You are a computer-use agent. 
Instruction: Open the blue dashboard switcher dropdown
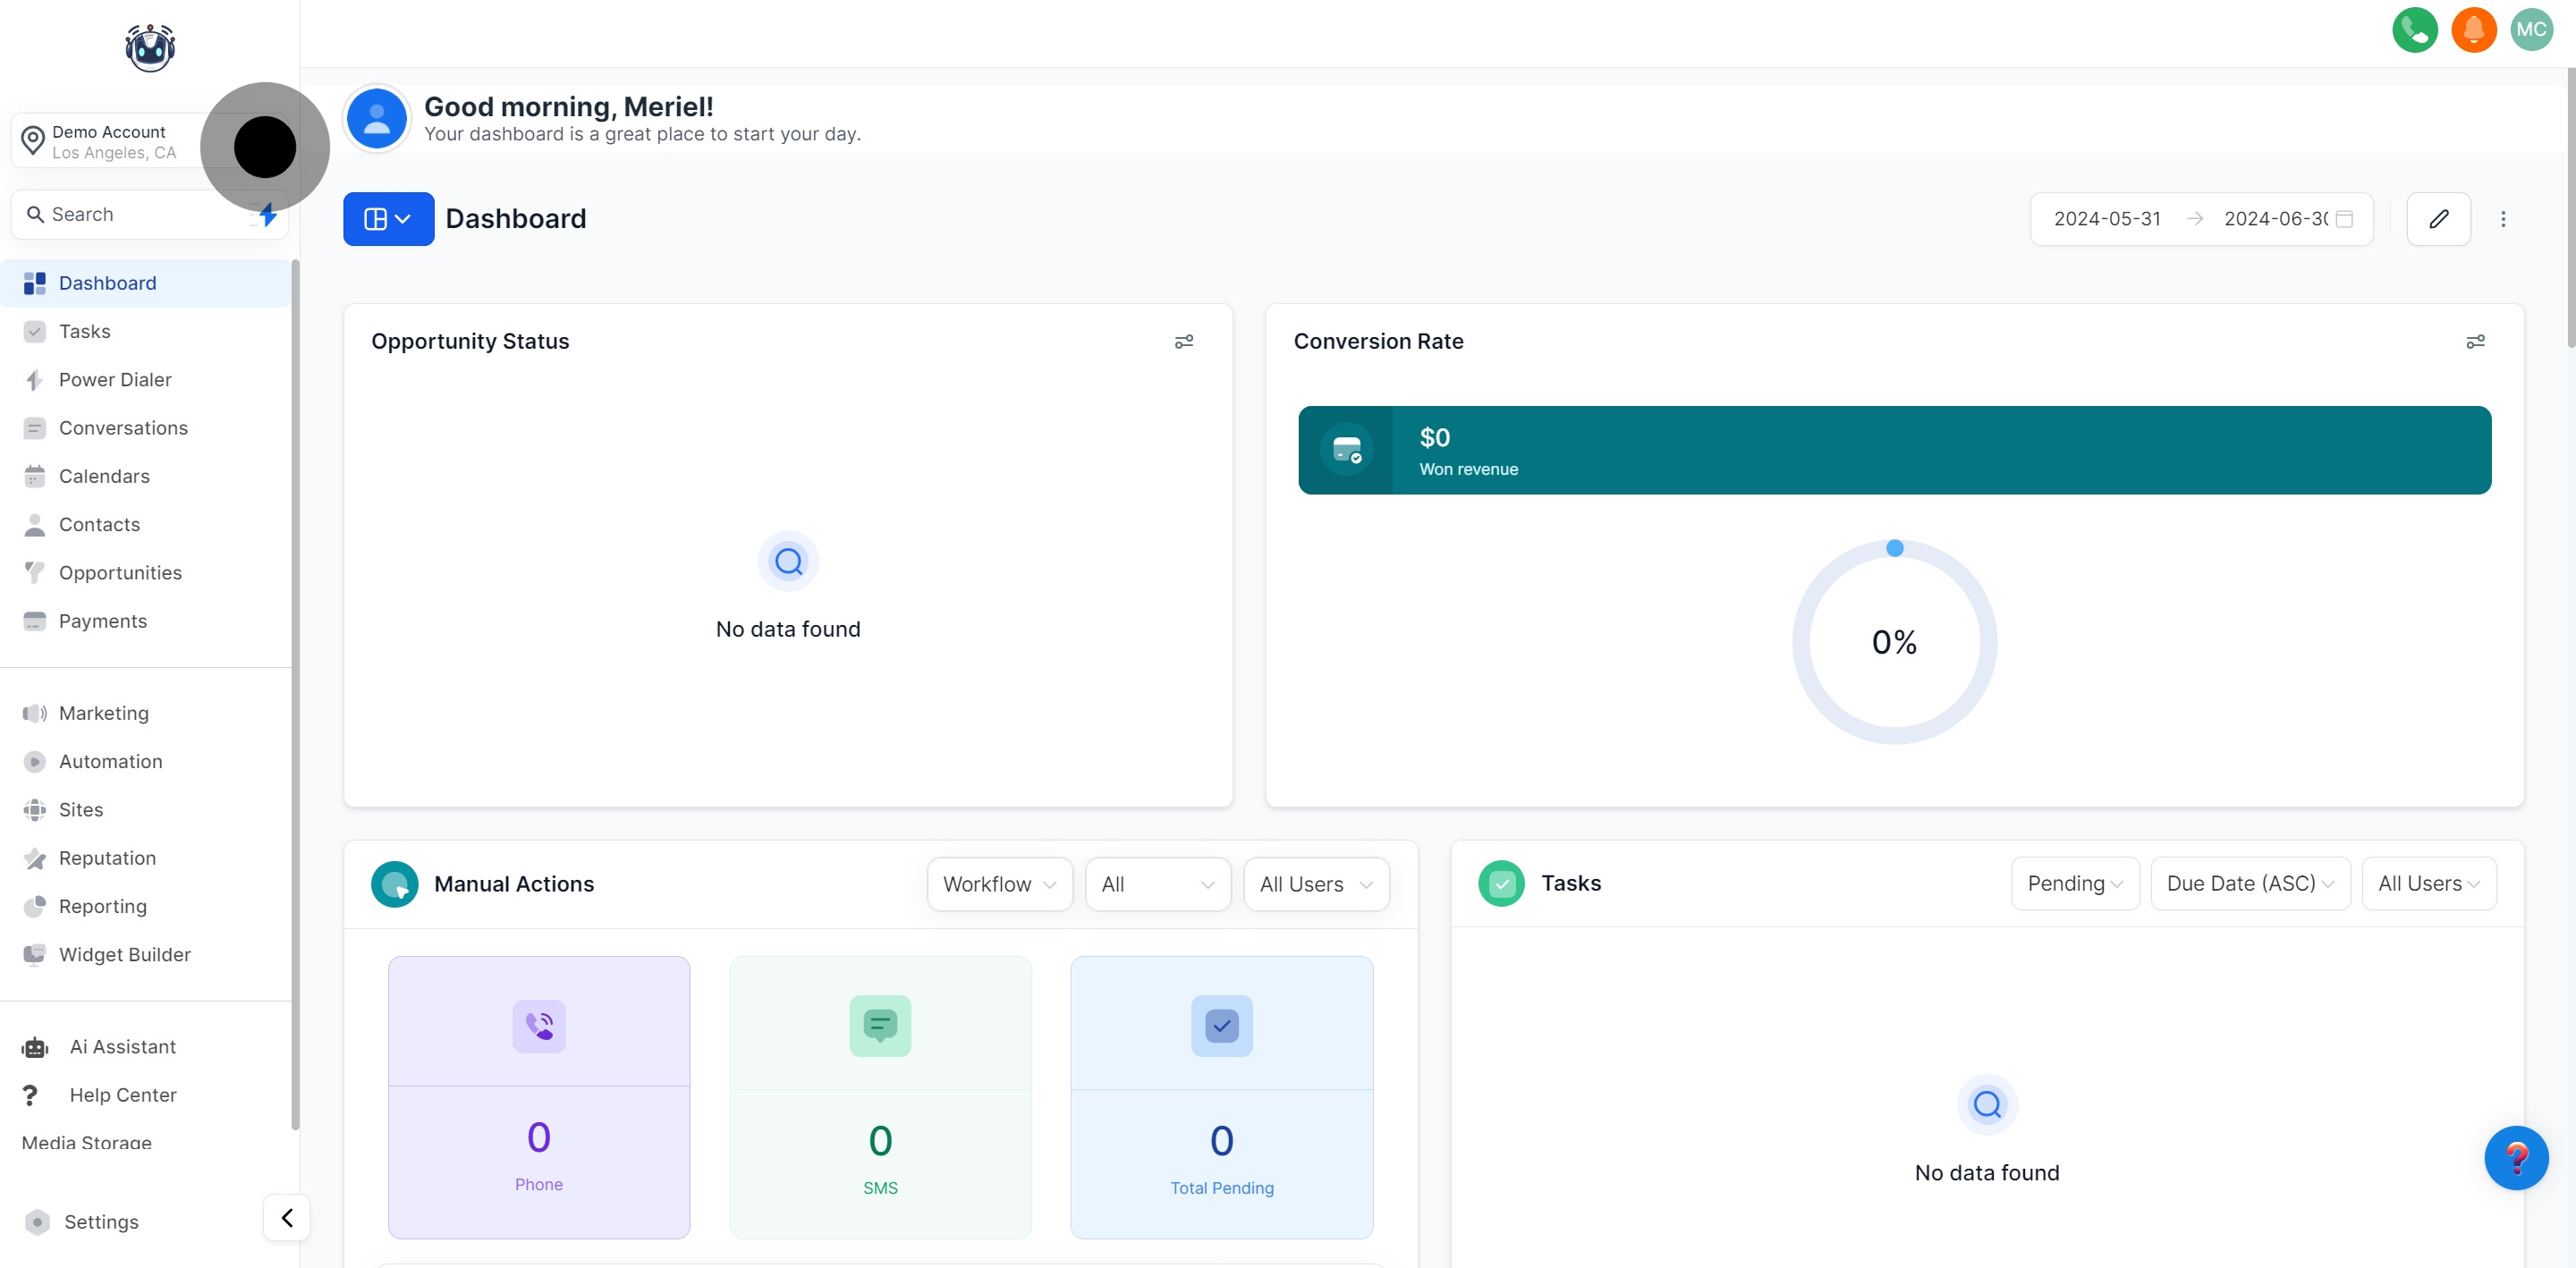(388, 219)
